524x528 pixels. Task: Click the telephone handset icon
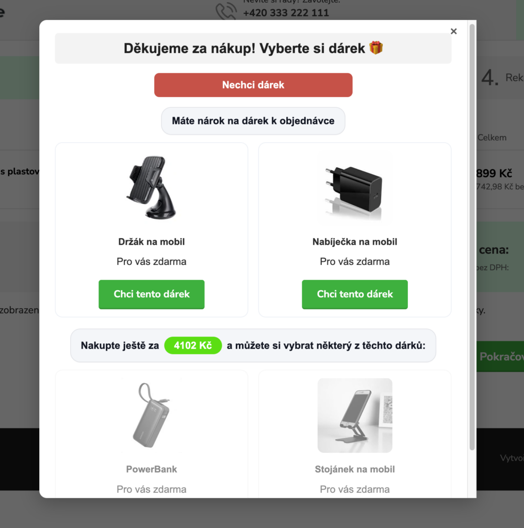click(x=225, y=11)
